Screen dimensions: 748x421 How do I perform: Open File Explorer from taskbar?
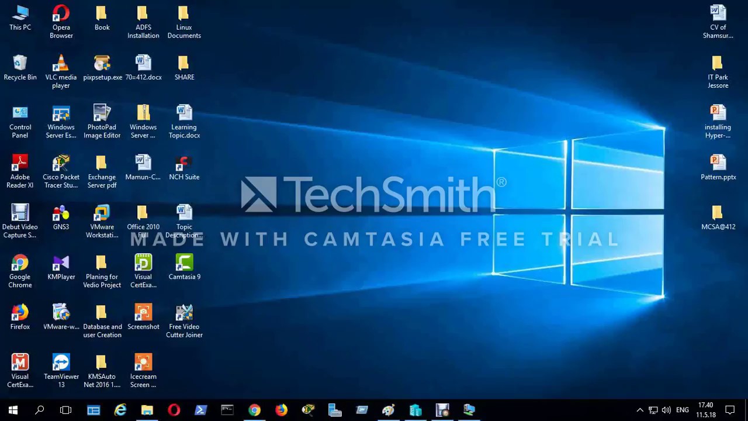tap(147, 410)
